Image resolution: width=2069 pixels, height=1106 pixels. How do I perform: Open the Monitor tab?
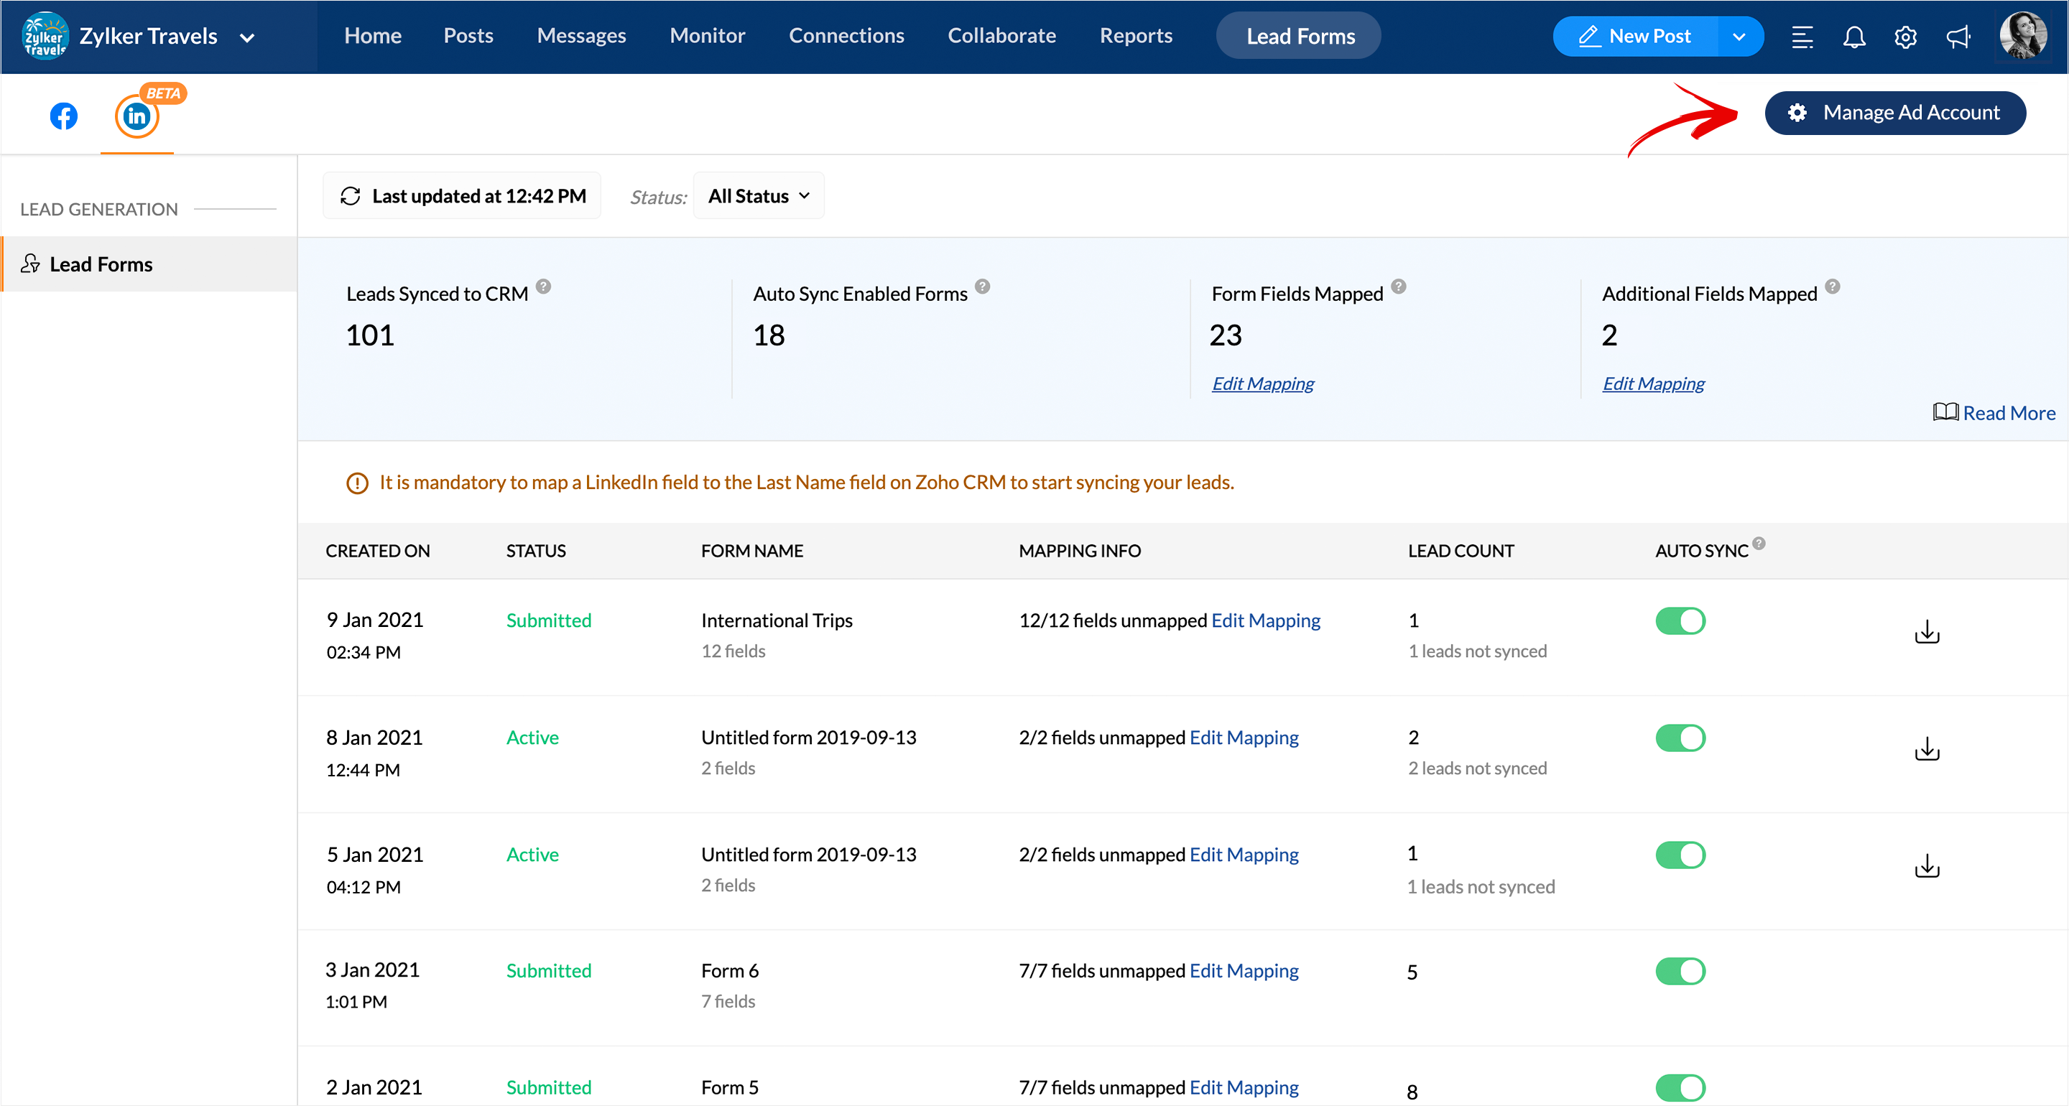(707, 36)
